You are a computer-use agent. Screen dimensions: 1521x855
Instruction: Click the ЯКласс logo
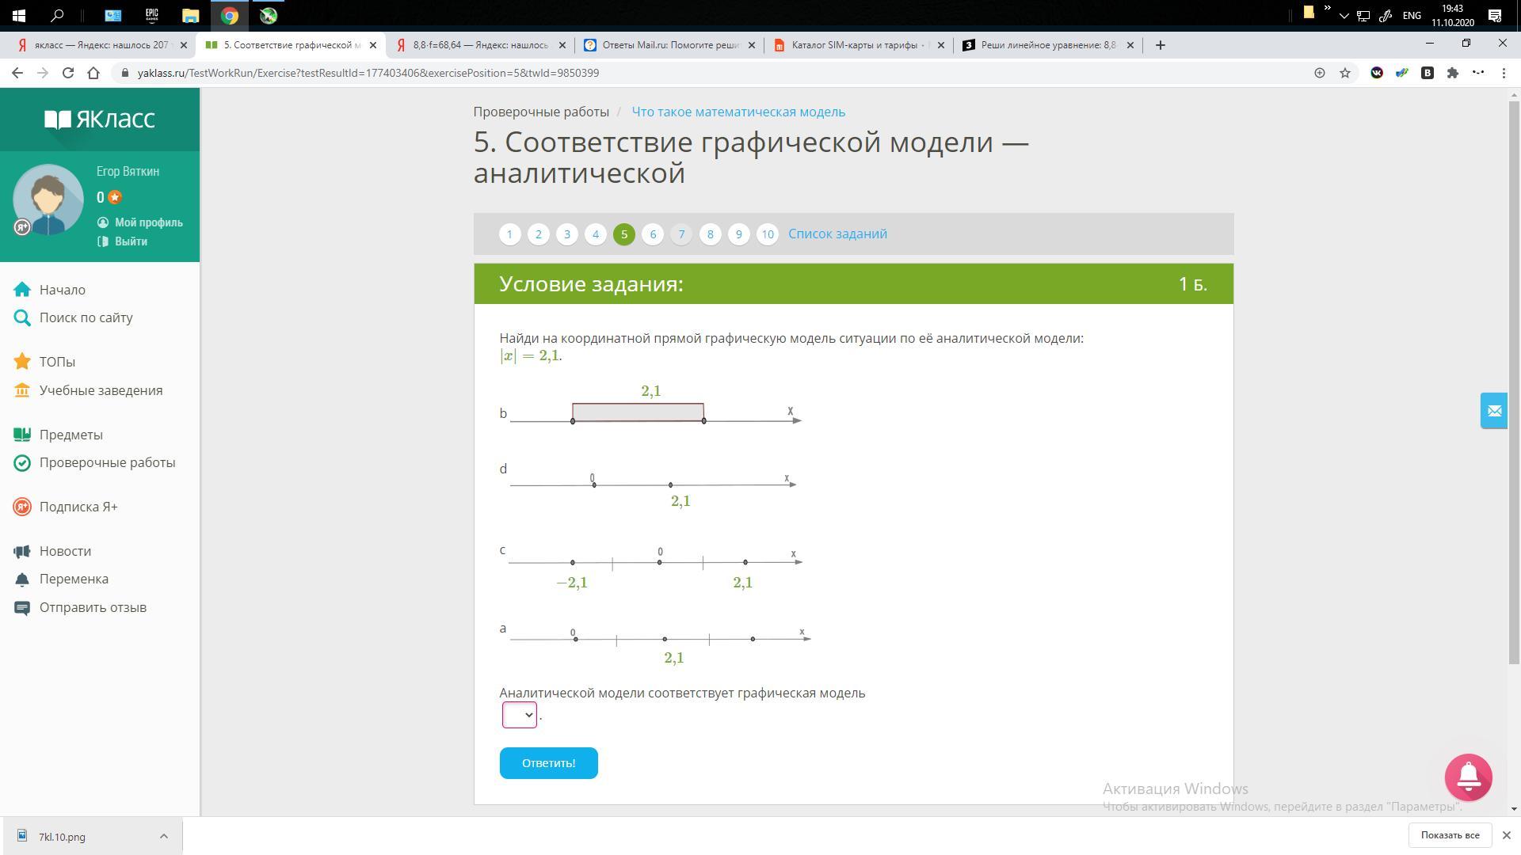pos(100,120)
